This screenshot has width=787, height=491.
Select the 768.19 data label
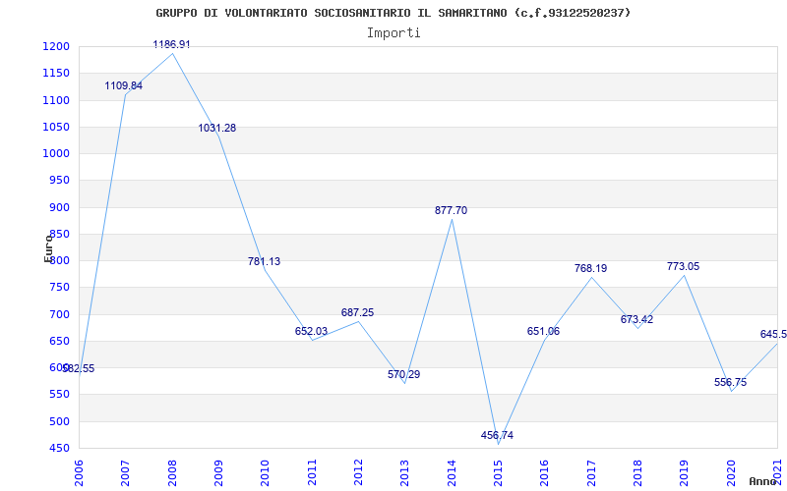coord(590,269)
